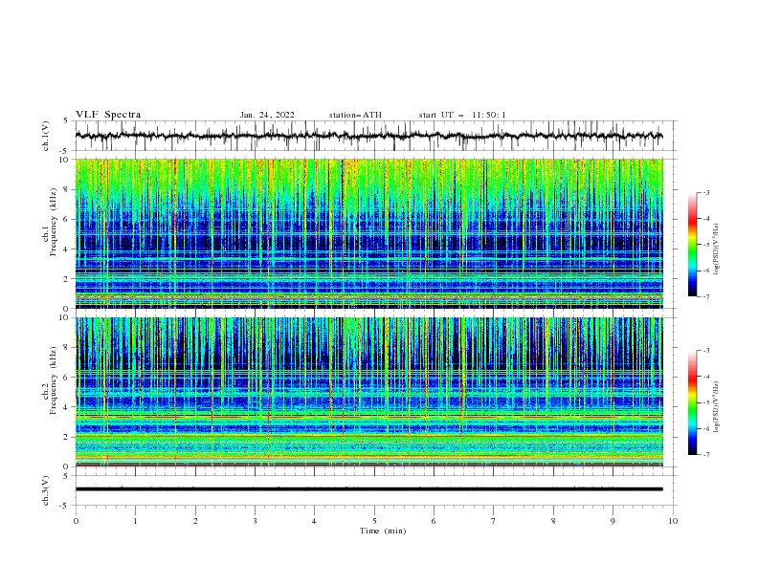
Task: Click time axis tick label "4"
Action: pos(314,521)
